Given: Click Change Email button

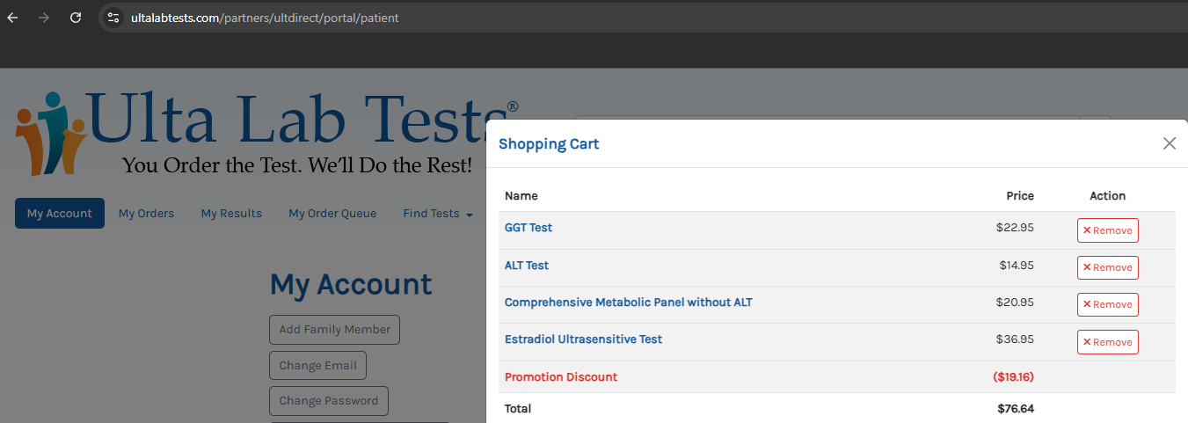Looking at the screenshot, I should coord(317,366).
